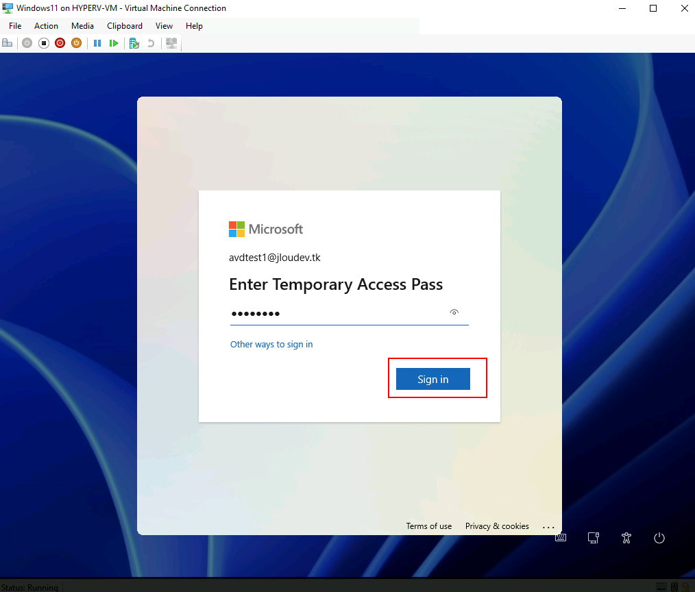This screenshot has width=695, height=592.
Task: Reset the VM with the green play icon
Action: [x=114, y=43]
